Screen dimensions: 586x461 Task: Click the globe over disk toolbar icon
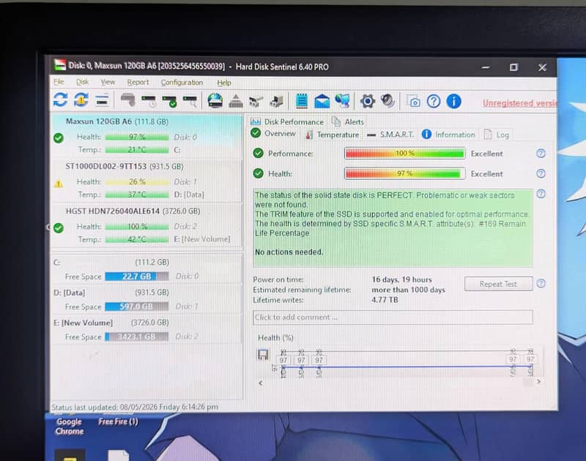pos(215,101)
